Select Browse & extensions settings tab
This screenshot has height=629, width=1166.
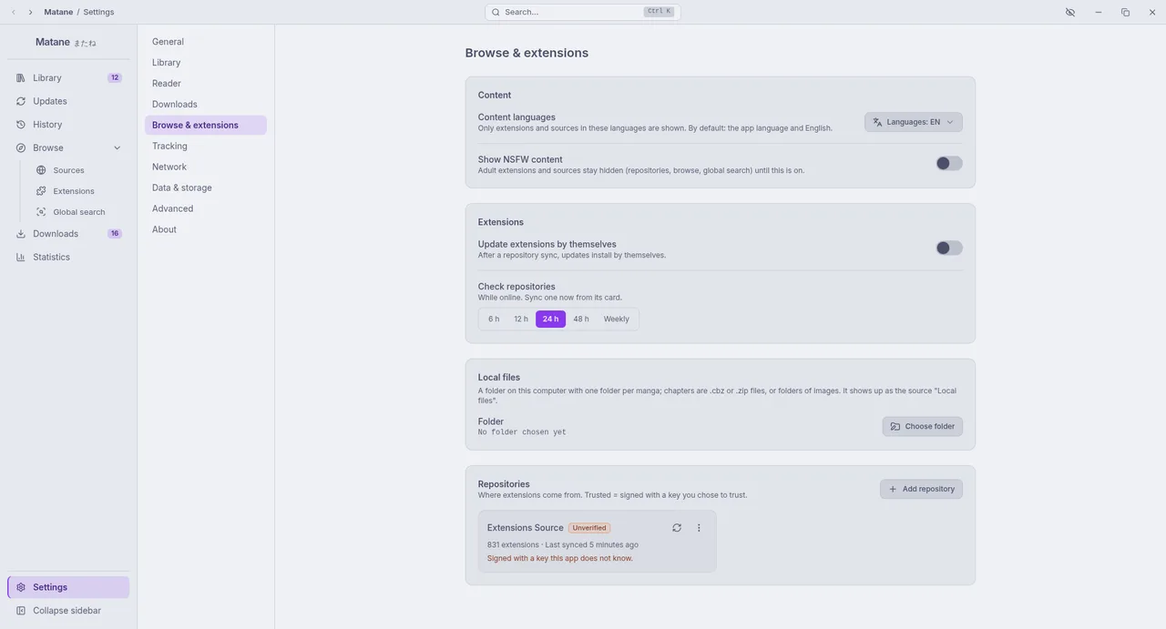206,126
